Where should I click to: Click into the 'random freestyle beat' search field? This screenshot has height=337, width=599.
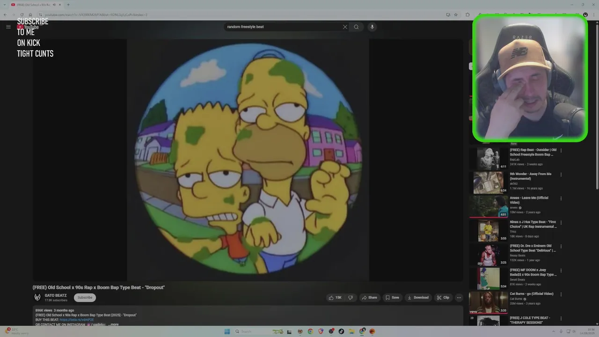(283, 27)
